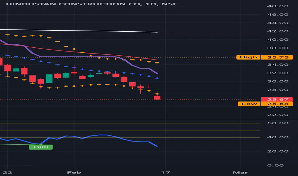Click the 22 date label on time axis

(x=8, y=172)
